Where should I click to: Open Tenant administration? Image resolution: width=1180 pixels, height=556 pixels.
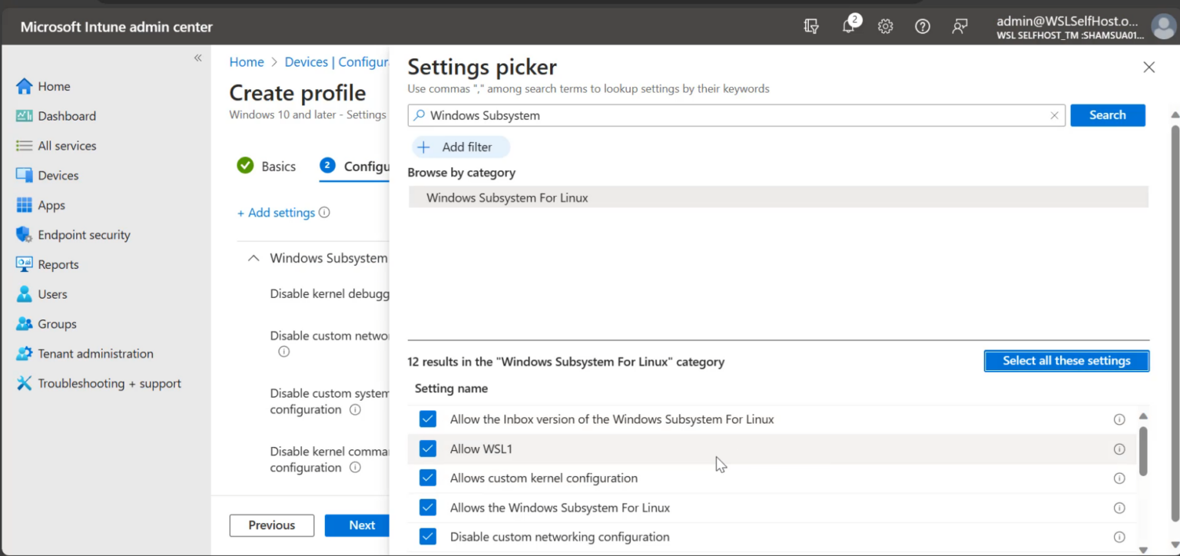click(94, 353)
